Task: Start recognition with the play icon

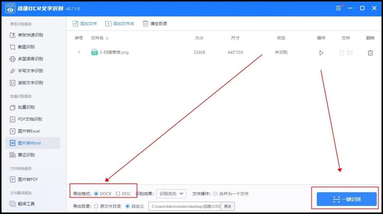Action: (321, 53)
